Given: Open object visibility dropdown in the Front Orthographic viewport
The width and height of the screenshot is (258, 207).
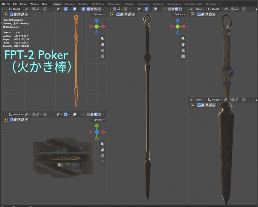Looking at the screenshot, I should pos(59,9).
